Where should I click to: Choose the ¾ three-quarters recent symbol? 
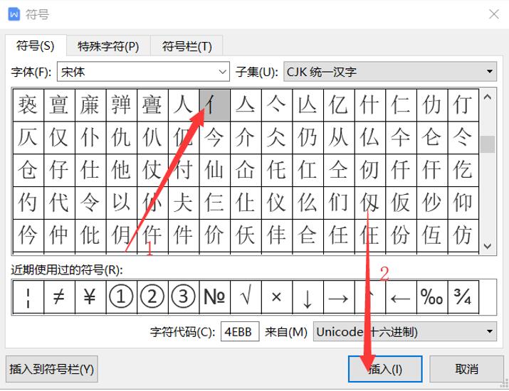tap(463, 296)
